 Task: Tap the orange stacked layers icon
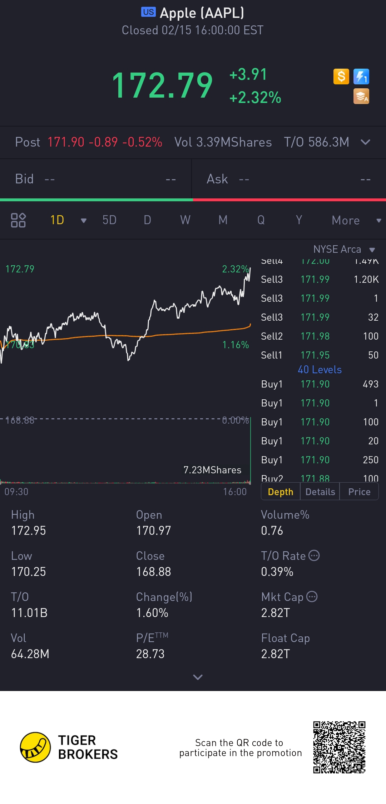(x=361, y=96)
